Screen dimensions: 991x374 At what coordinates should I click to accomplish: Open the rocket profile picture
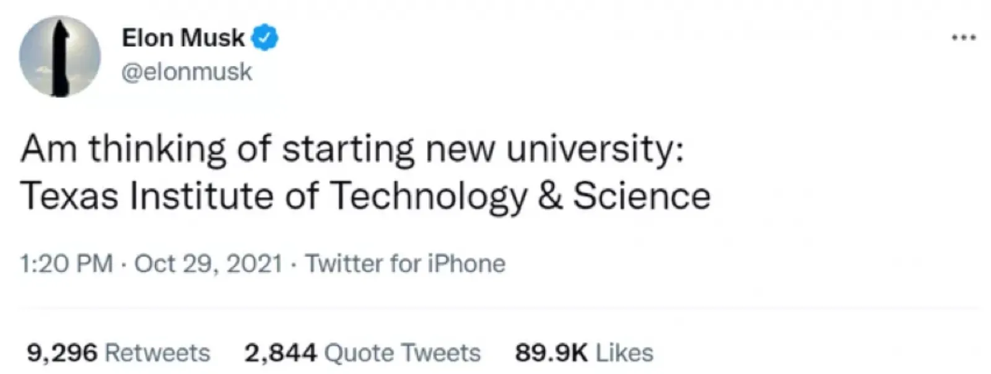pyautogui.click(x=59, y=57)
